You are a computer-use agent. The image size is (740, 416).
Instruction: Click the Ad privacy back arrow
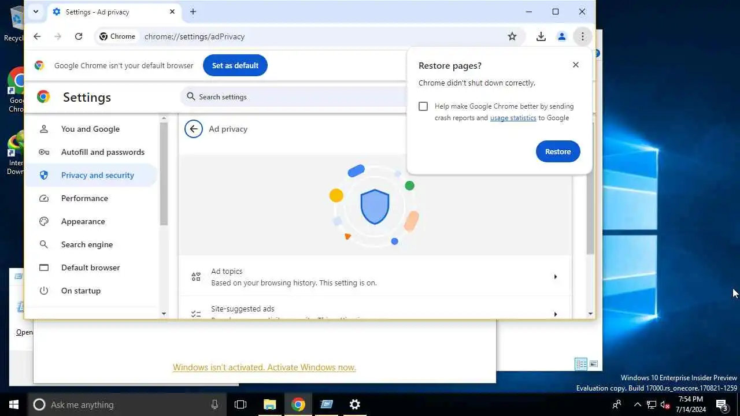[194, 129]
